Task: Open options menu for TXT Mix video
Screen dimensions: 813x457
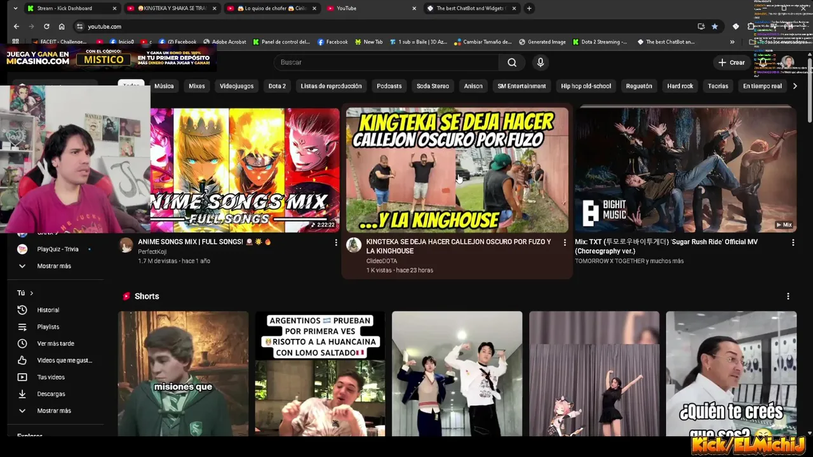Action: (x=793, y=242)
